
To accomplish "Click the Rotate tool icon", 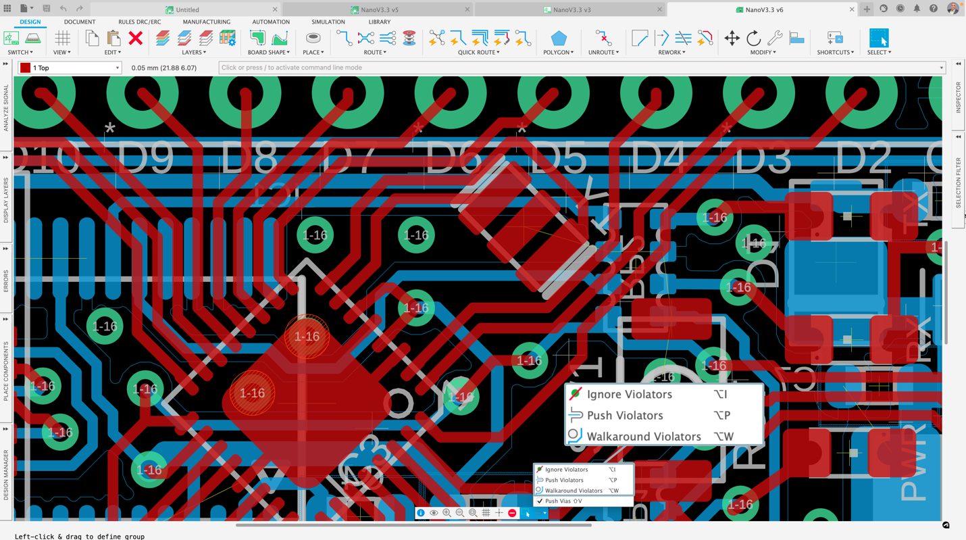I will (753, 39).
